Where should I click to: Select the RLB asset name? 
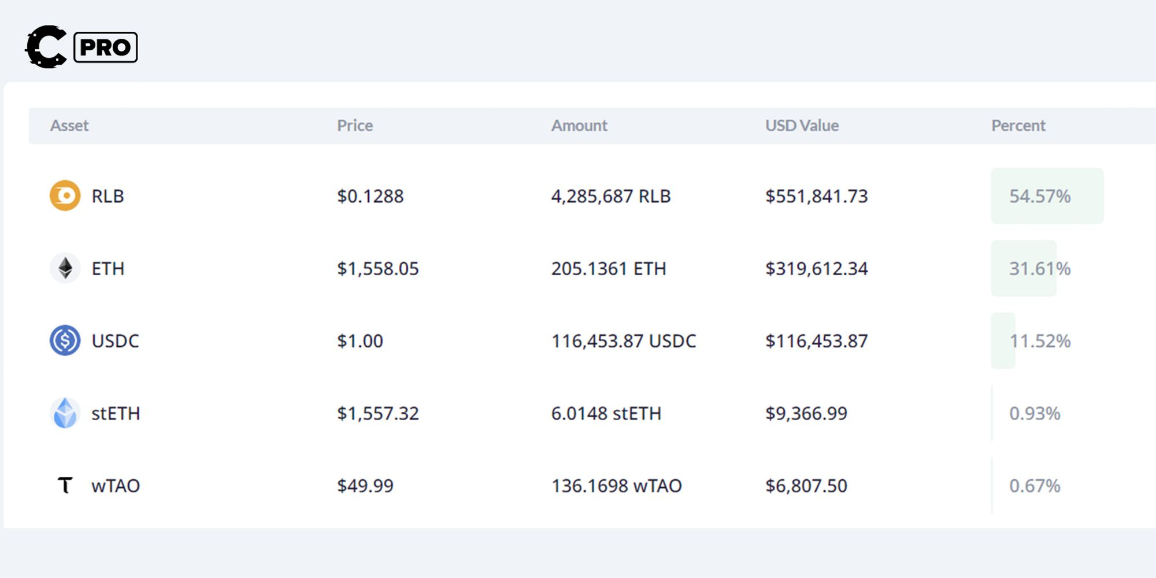(x=108, y=196)
